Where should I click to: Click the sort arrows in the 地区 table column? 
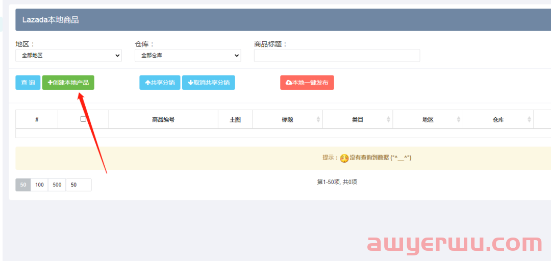pos(459,120)
